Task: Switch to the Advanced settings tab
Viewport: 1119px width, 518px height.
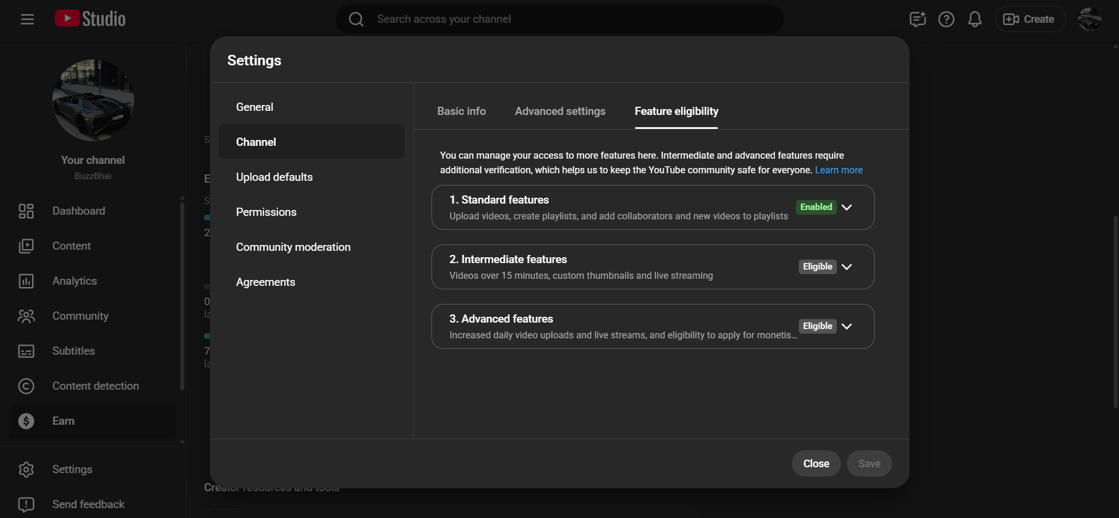Action: click(560, 111)
